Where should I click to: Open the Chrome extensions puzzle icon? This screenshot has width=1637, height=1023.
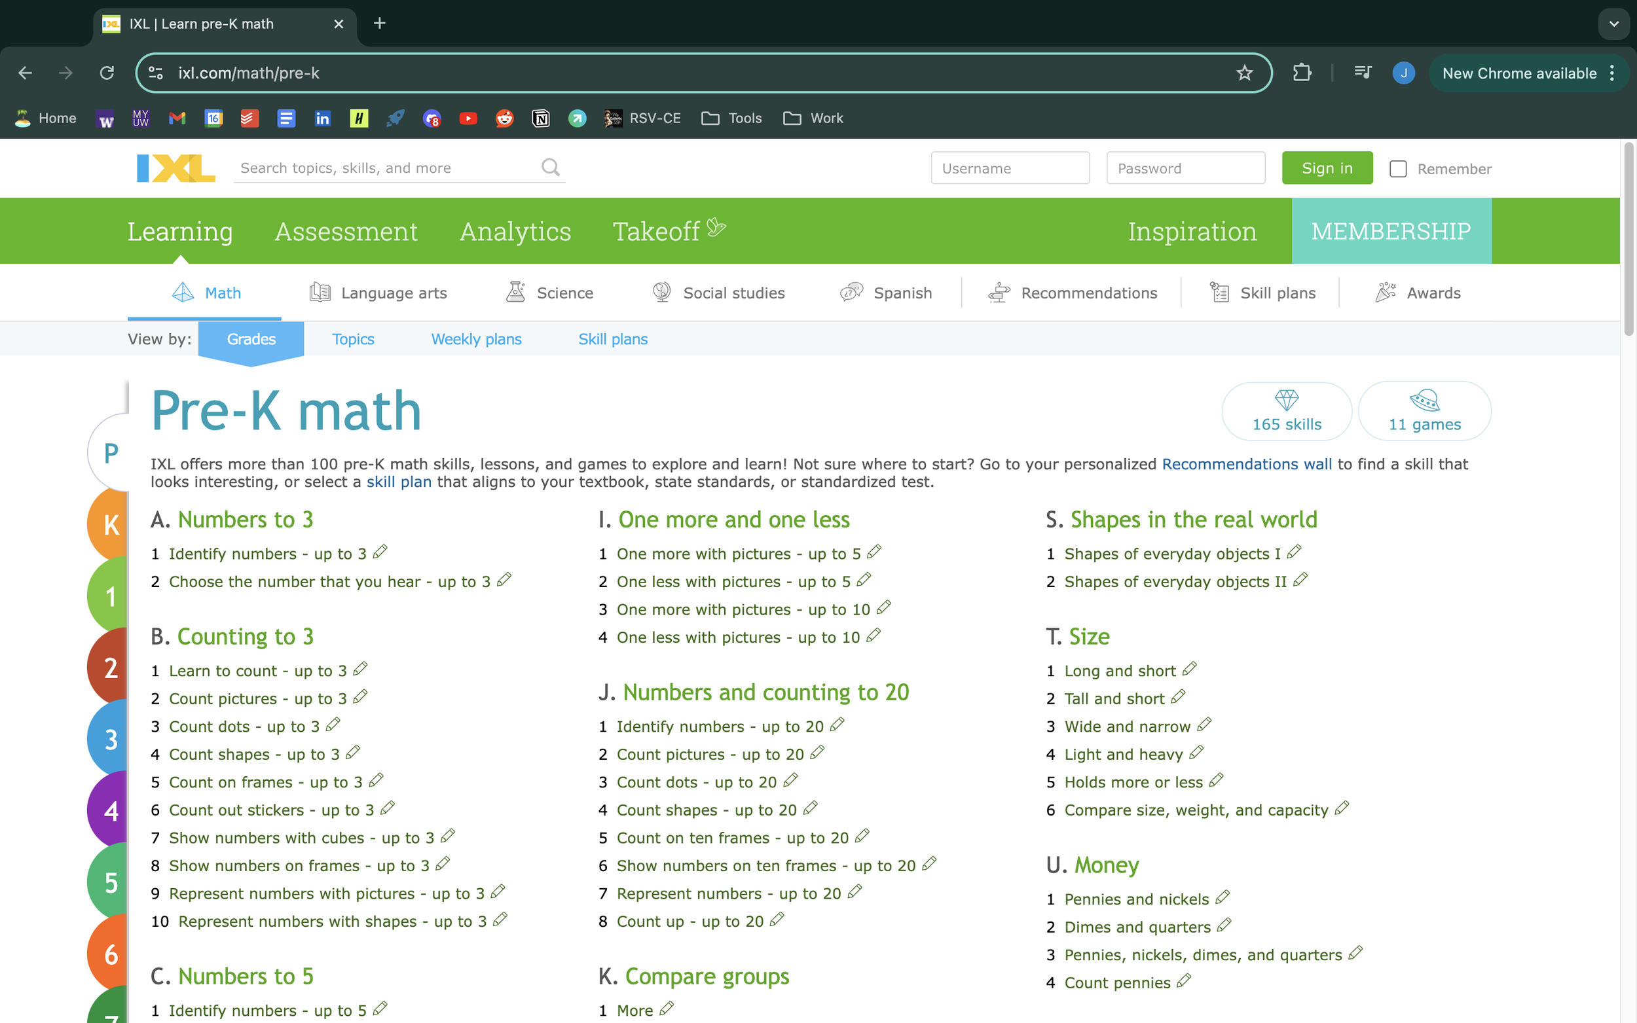pos(1301,73)
